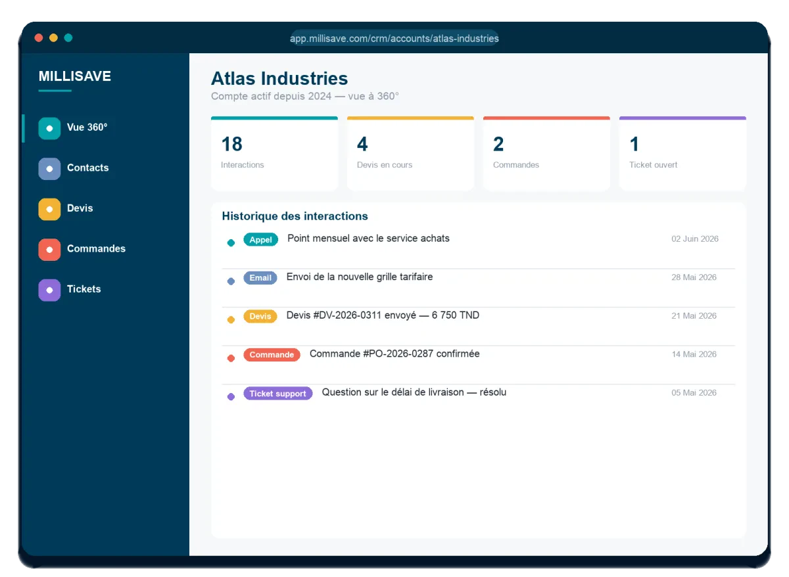Click the yellow dot beside Devis entry

coord(231,320)
